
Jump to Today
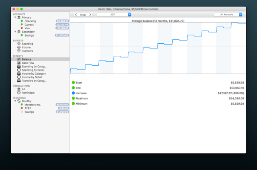83,15
